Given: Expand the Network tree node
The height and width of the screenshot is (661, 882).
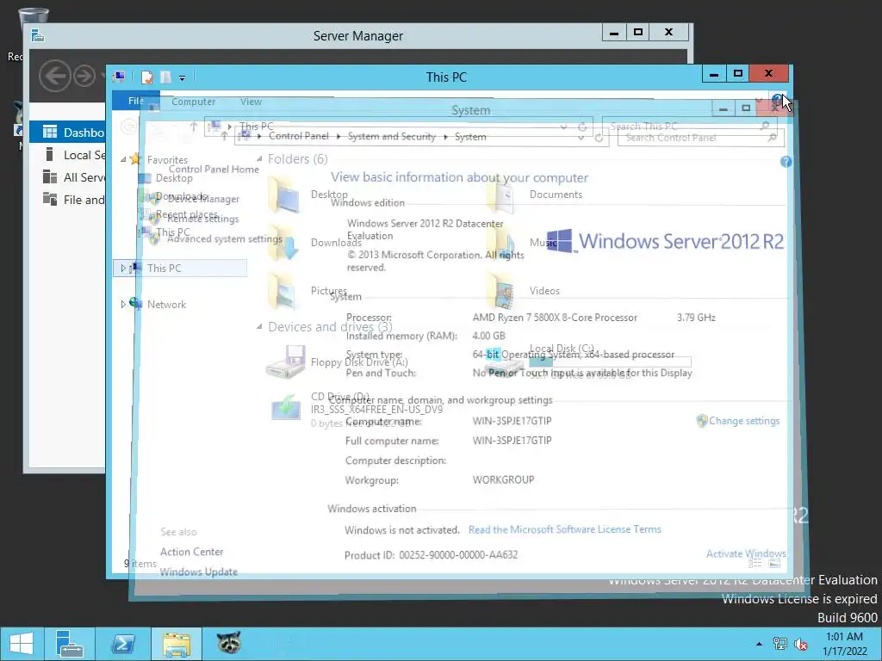Looking at the screenshot, I should pyautogui.click(x=123, y=304).
